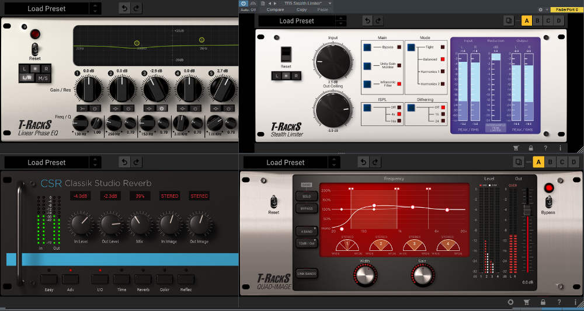The image size is (584, 311).
Task: Toggle M/S mode on Linear Phase EQ
Action: coord(43,78)
